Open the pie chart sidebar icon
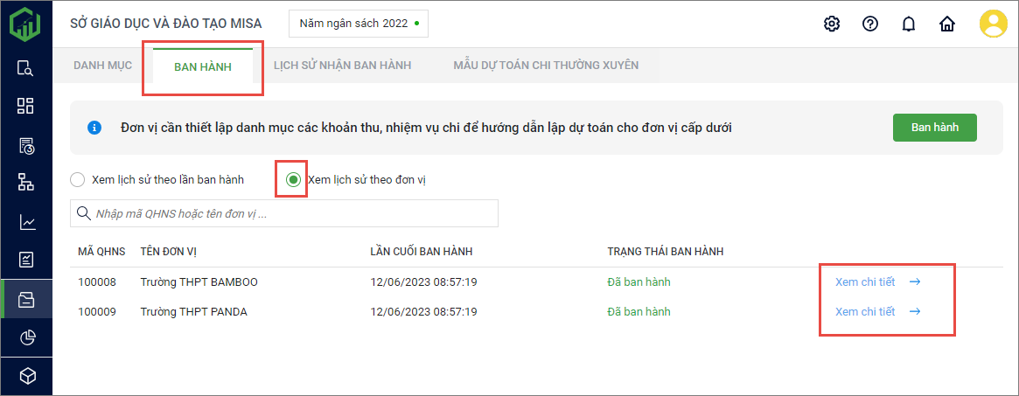Viewport: 1019px width, 396px height. 26,337
